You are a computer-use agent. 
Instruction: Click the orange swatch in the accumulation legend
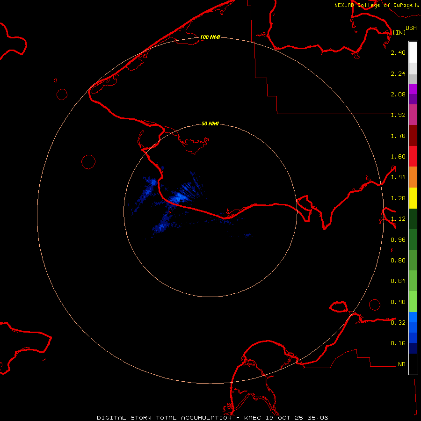coord(413,177)
